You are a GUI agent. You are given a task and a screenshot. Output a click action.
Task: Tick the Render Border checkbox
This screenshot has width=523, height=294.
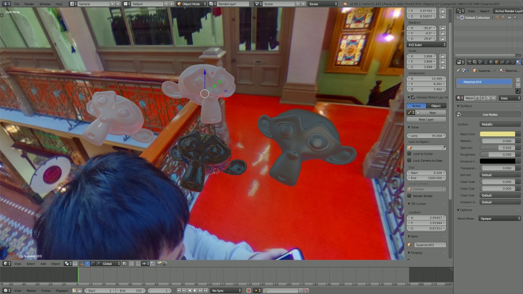tap(409, 196)
